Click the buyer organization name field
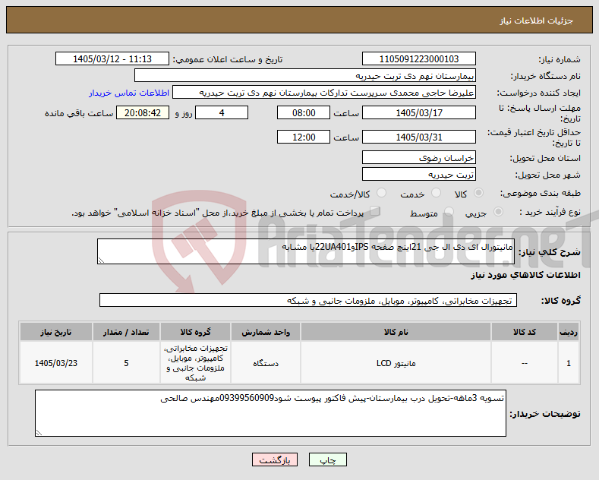Viewport: 599px width, 480px height. pyautogui.click(x=305, y=76)
